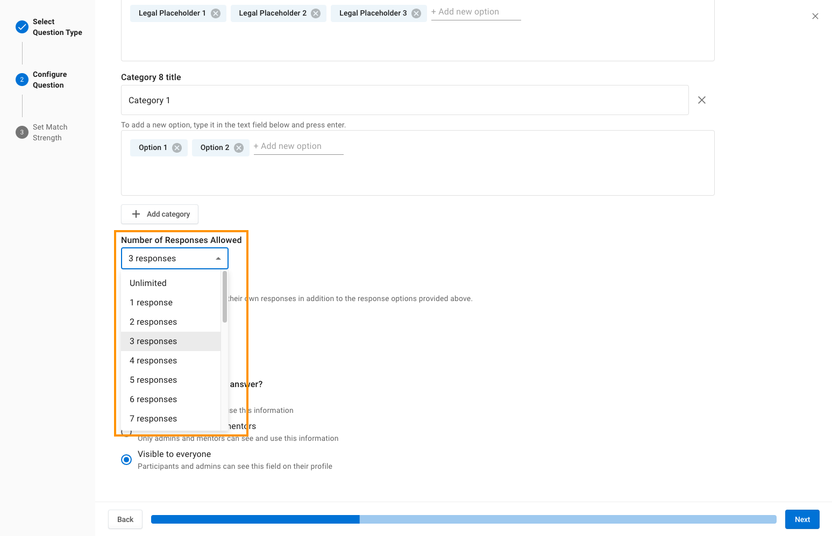Click the blue wizard progress bar

464,519
